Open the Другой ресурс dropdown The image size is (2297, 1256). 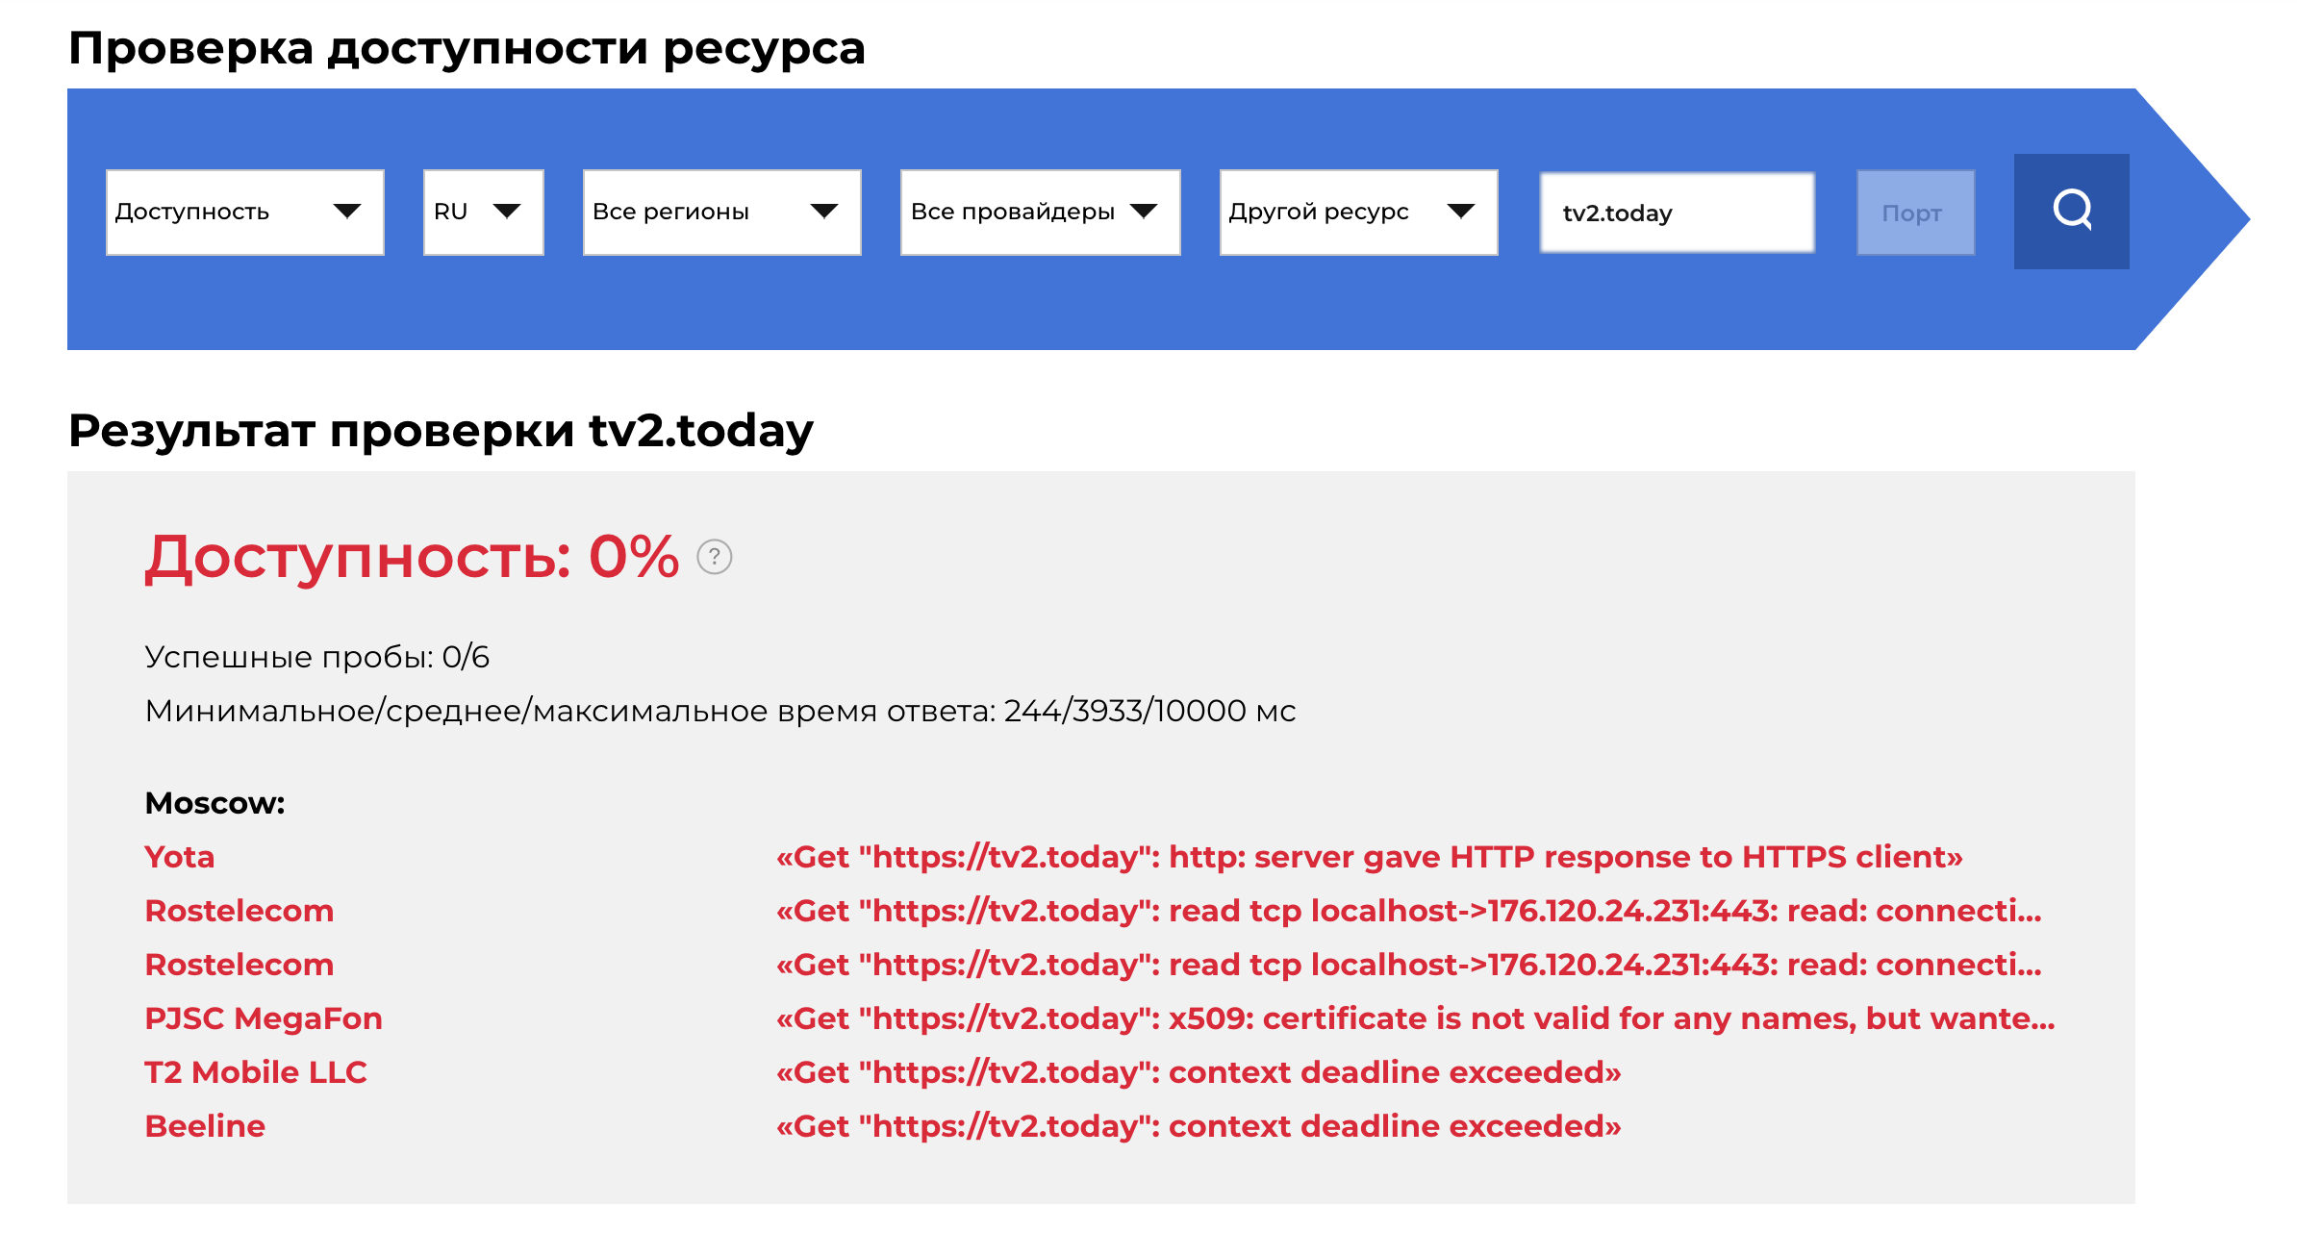point(1359,213)
